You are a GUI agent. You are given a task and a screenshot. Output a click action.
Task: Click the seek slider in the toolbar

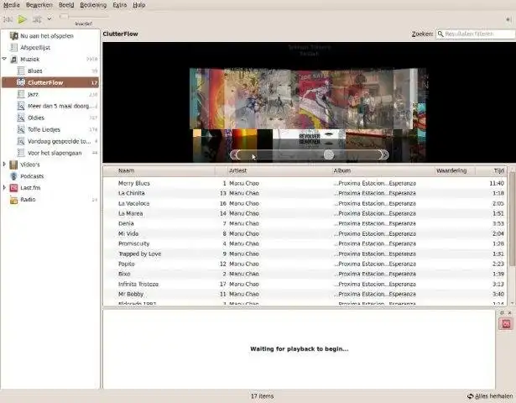(x=84, y=16)
